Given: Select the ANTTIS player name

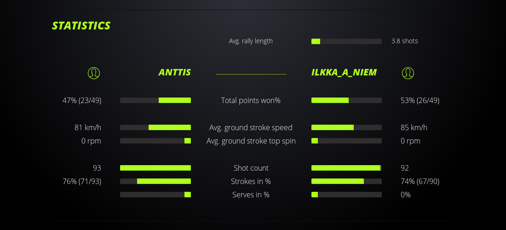Looking at the screenshot, I should (174, 72).
